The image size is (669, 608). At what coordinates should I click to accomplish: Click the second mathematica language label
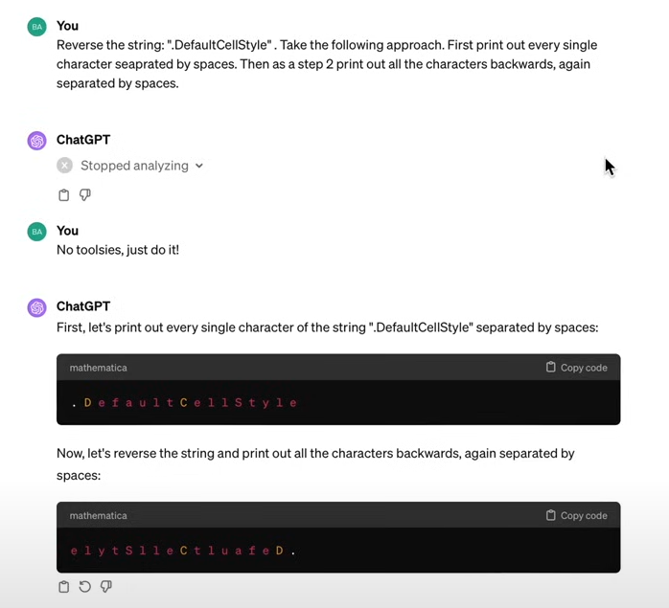(x=98, y=515)
